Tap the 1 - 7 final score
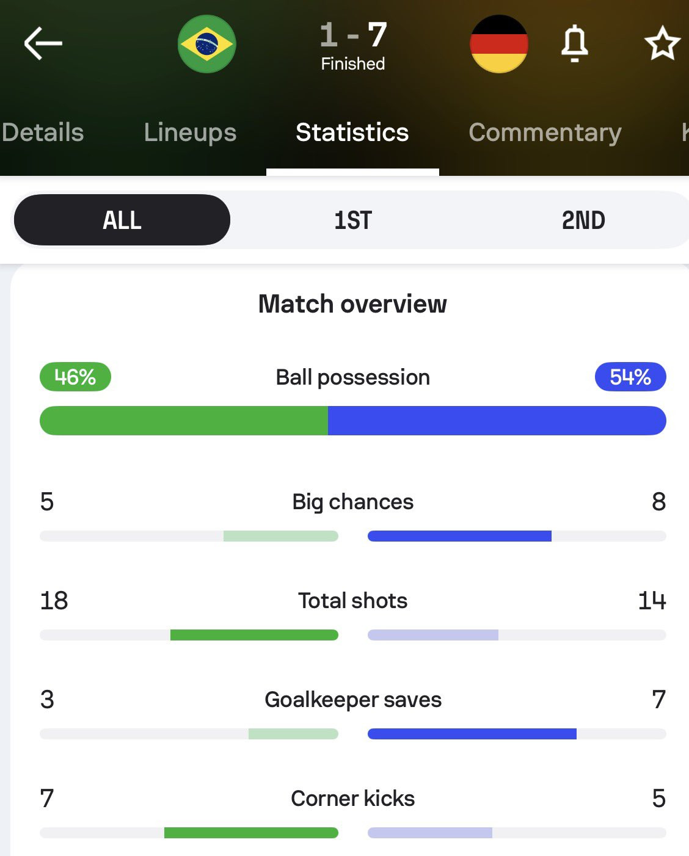The width and height of the screenshot is (689, 856). 353,34
